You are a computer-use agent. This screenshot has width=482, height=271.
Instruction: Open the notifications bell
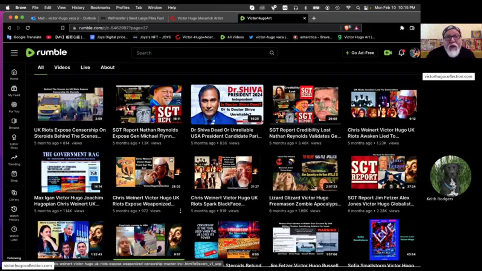pyautogui.click(x=401, y=53)
